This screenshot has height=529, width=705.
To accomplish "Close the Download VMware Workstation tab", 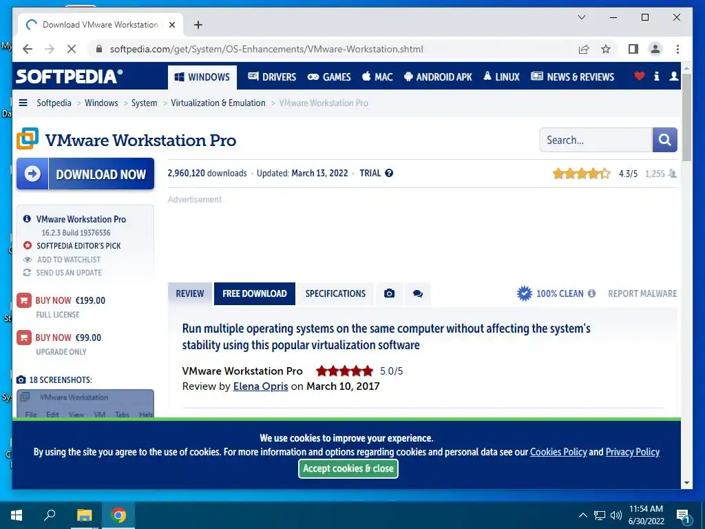I will (171, 25).
